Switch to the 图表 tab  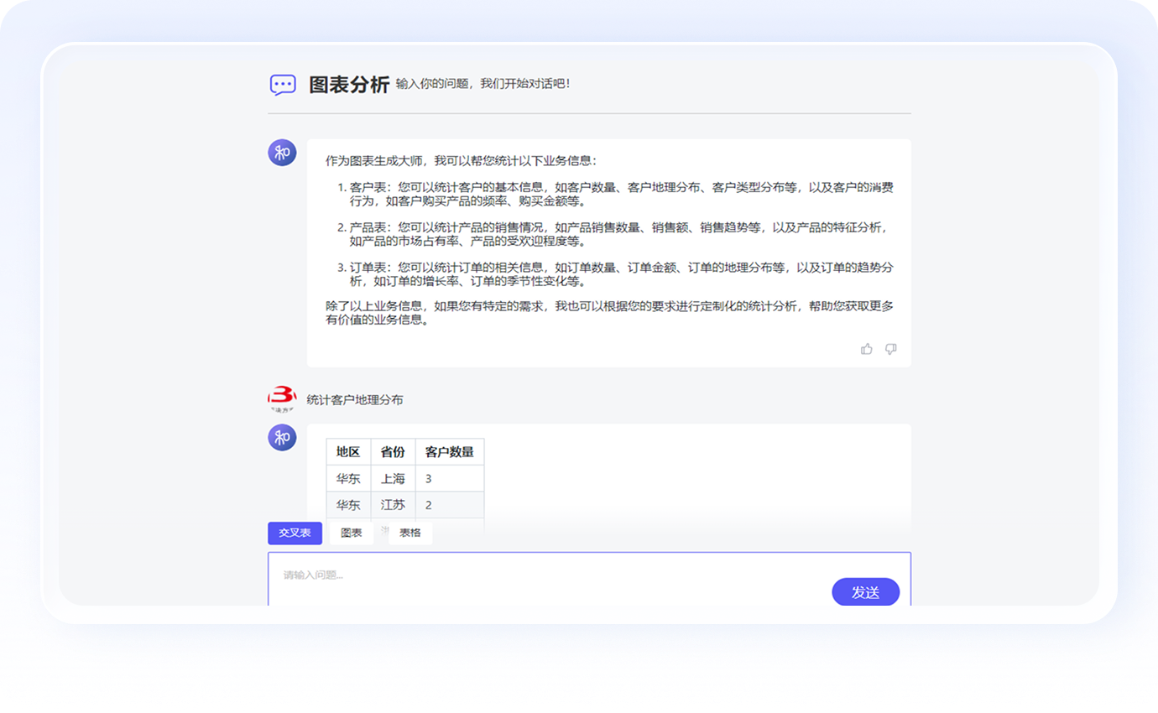pyautogui.click(x=352, y=533)
